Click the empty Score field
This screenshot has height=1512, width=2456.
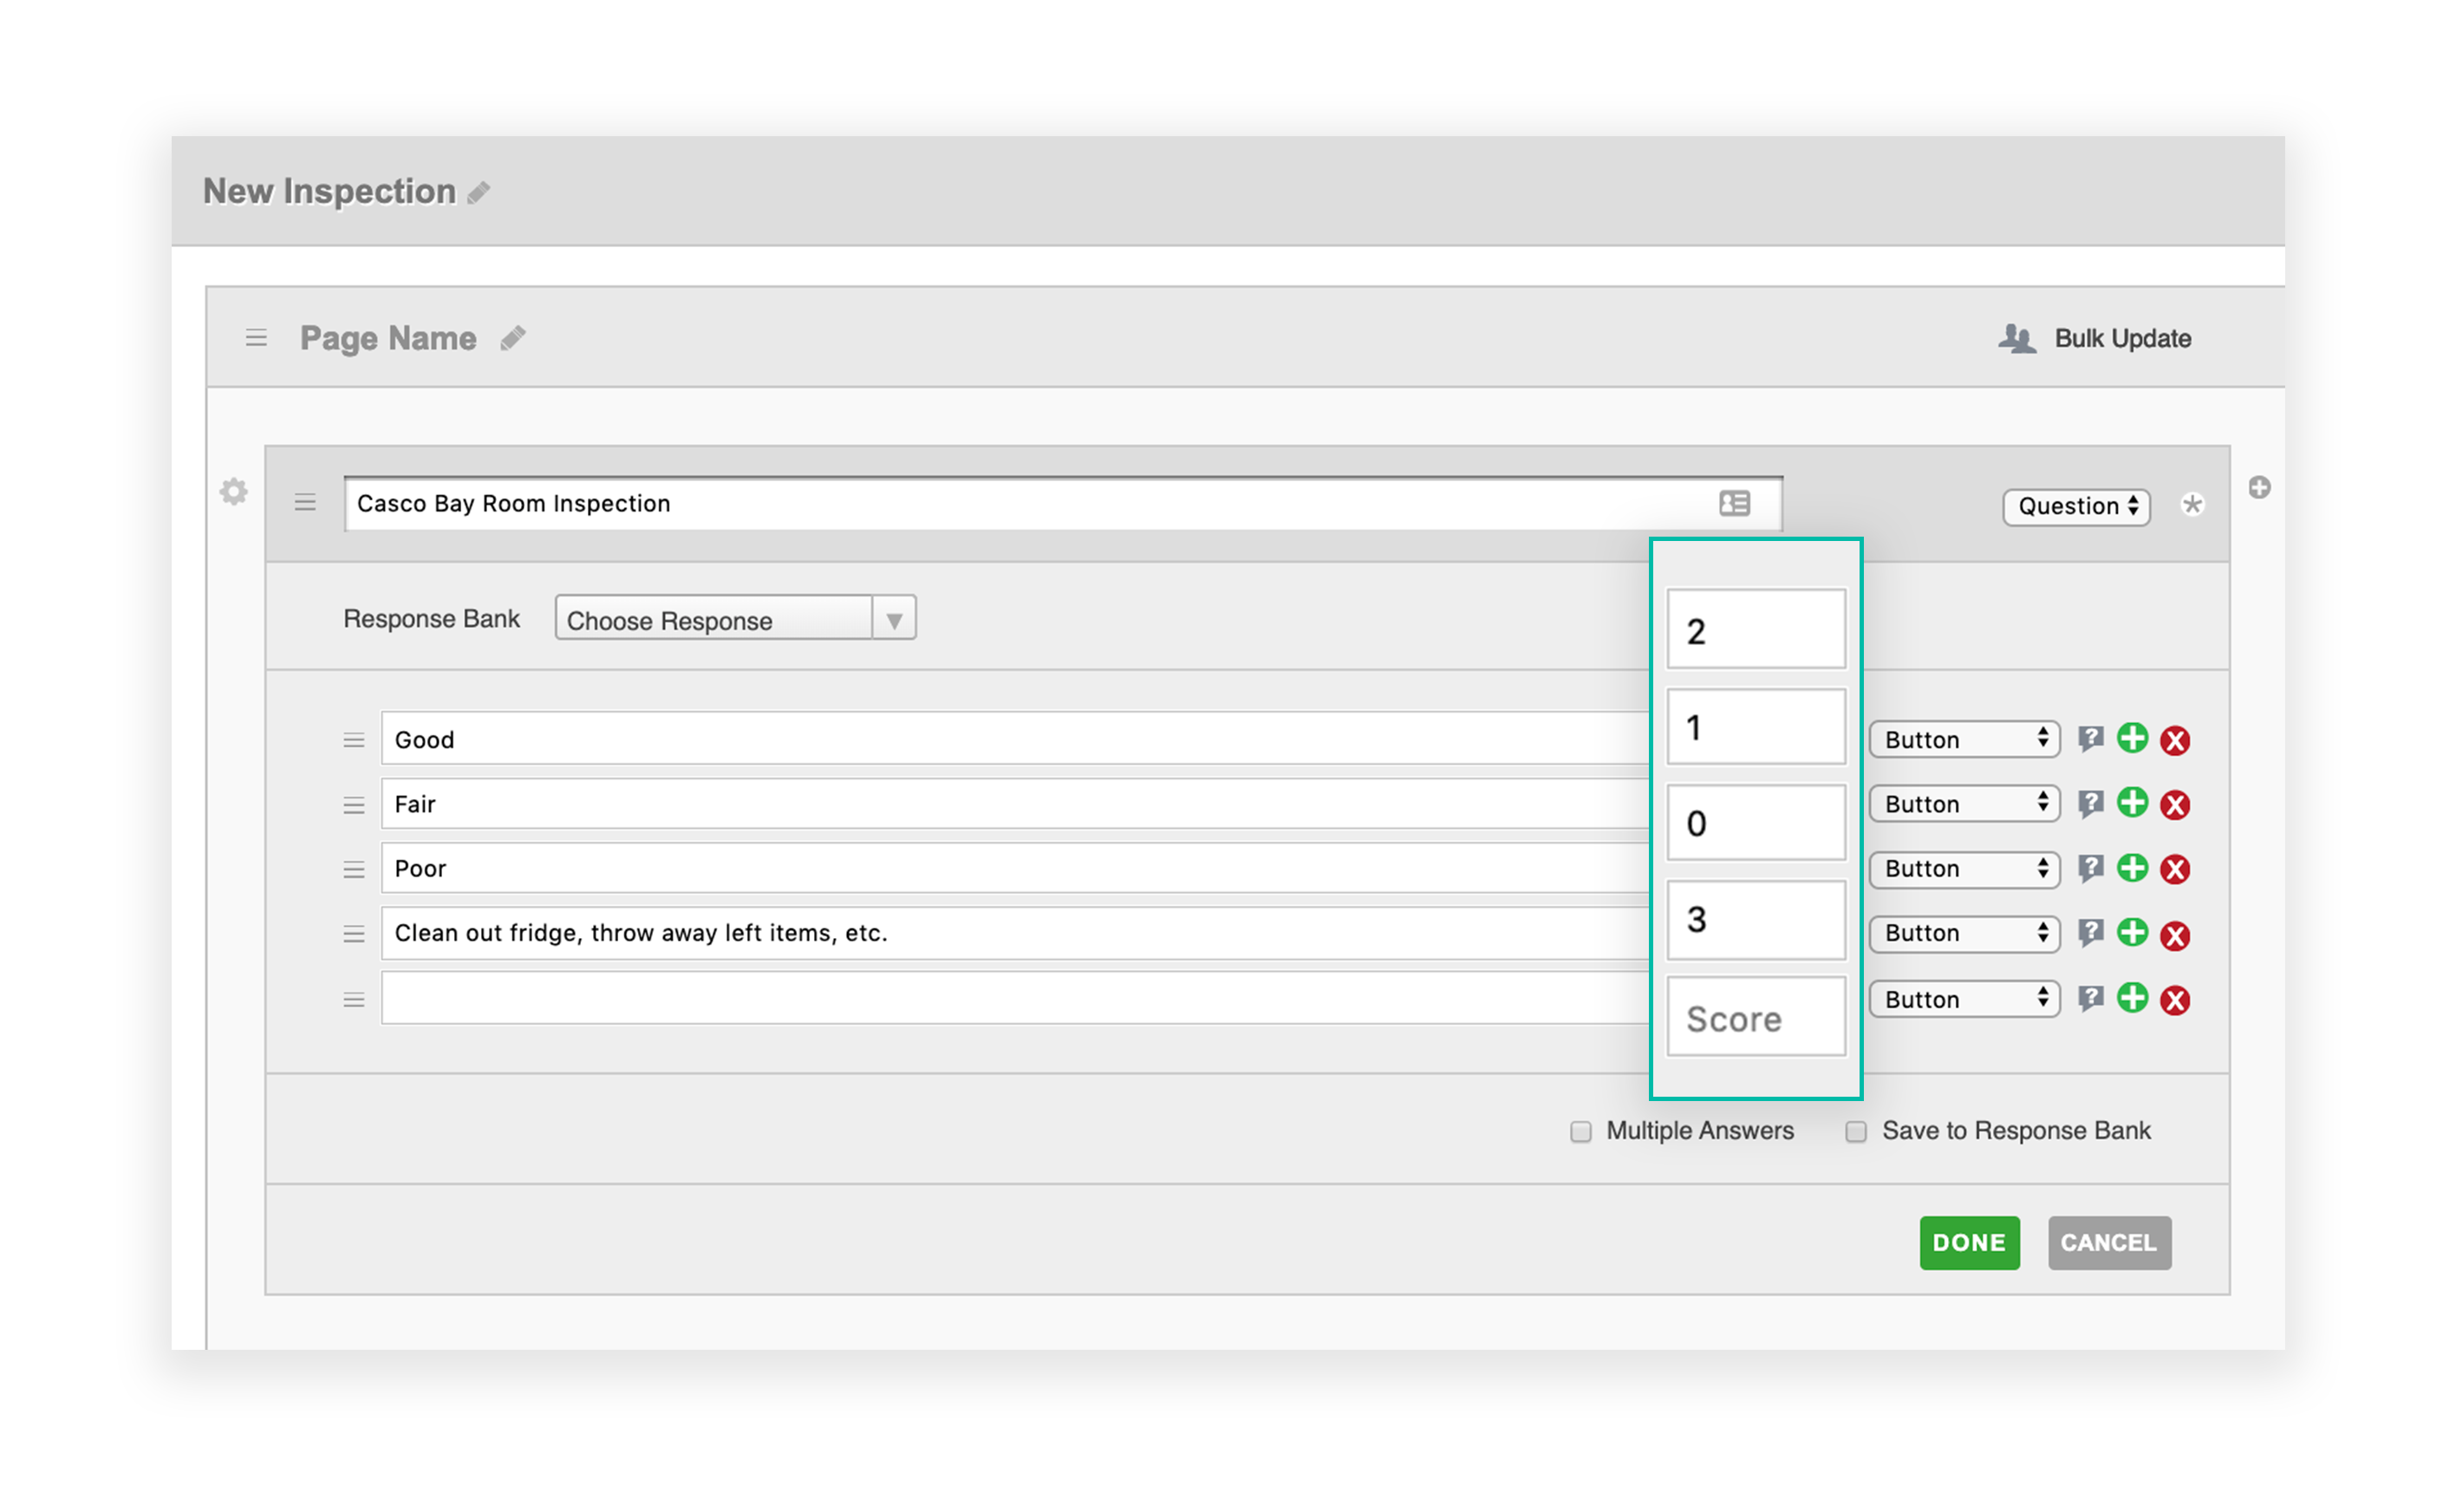1755,1018
